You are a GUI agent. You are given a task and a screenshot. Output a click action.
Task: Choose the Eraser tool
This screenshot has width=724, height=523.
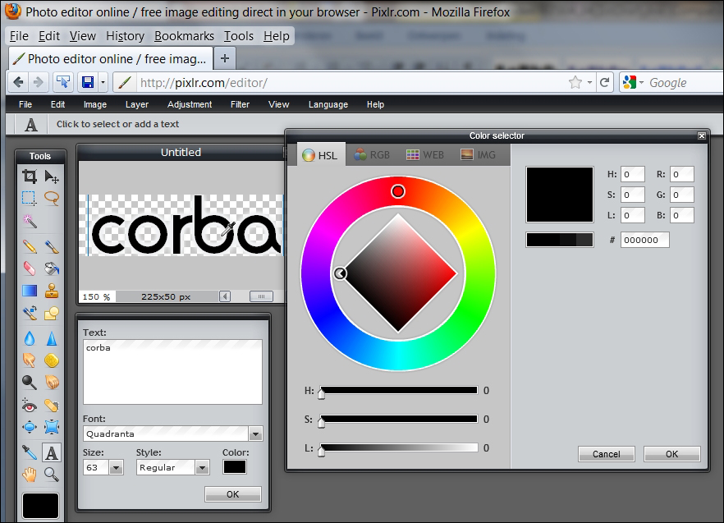click(x=30, y=268)
